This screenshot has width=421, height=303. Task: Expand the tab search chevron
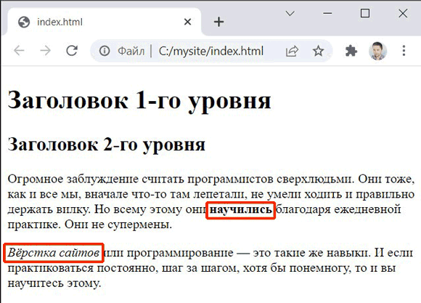click(290, 13)
